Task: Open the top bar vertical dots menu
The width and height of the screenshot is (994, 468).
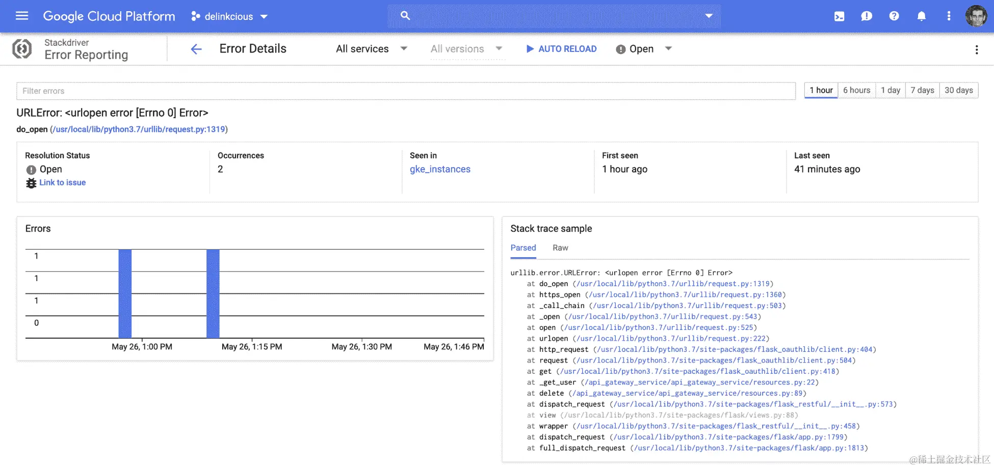Action: [x=949, y=16]
